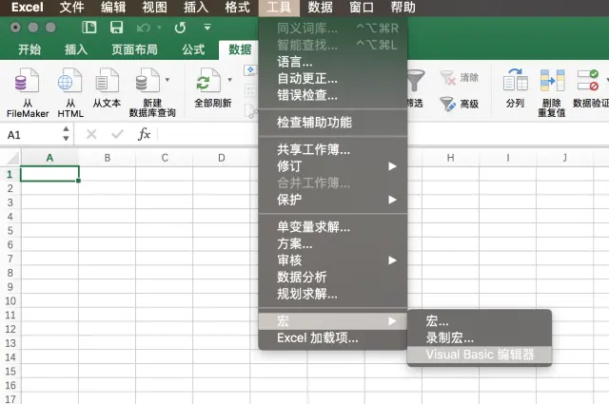This screenshot has width=609, height=404.
Task: Expand the 审核 submenu
Action: 333,260
